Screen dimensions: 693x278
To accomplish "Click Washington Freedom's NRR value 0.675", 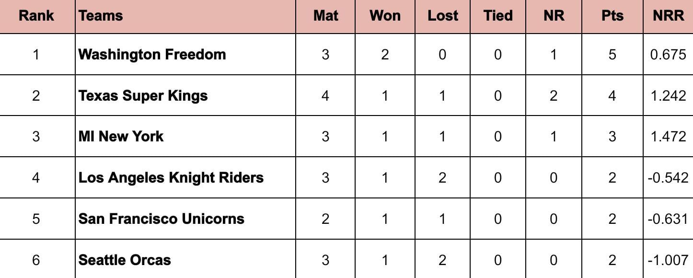I will point(668,54).
